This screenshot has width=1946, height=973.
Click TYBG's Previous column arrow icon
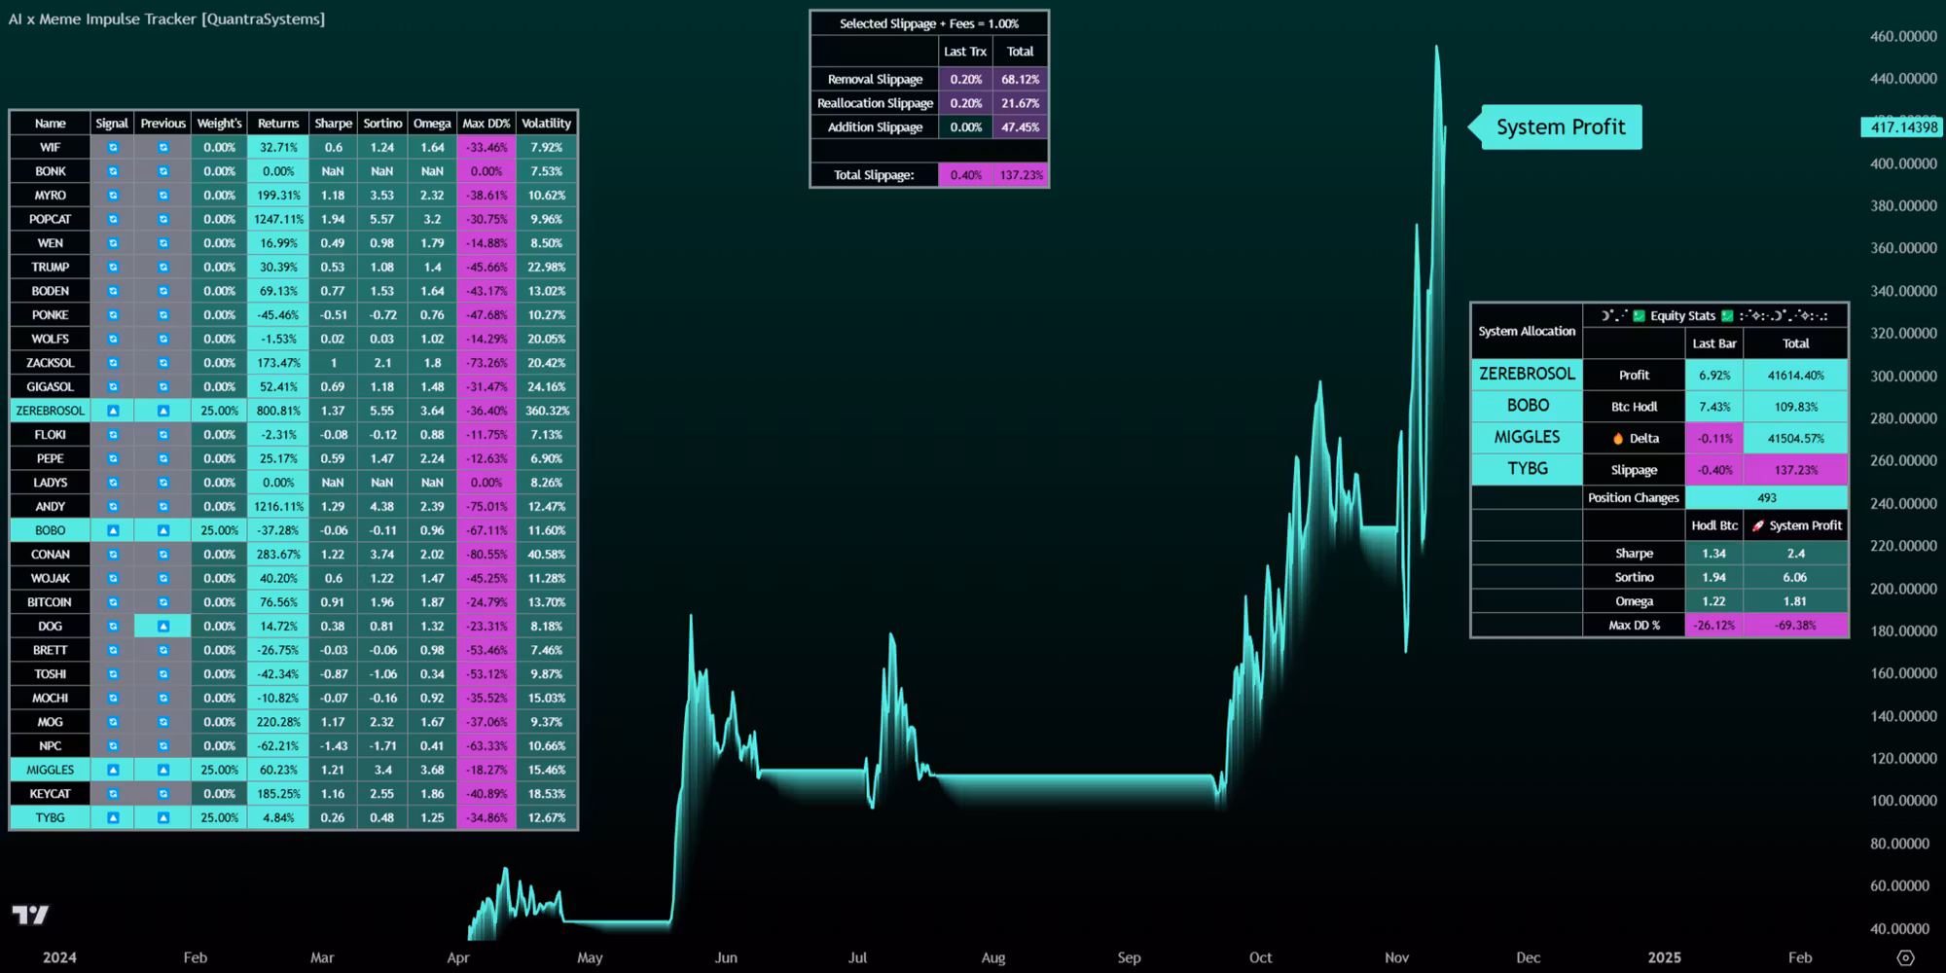point(163,818)
